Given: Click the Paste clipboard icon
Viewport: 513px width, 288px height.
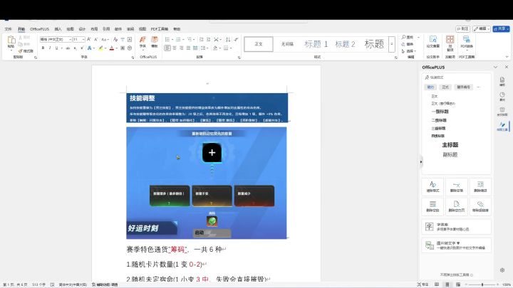Looking at the screenshot, I should click(11, 40).
